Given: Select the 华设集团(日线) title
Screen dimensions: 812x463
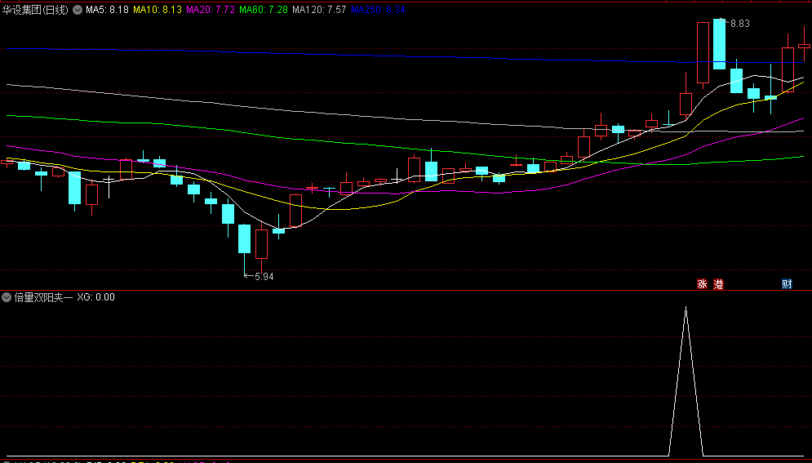Looking at the screenshot, I should click(35, 10).
